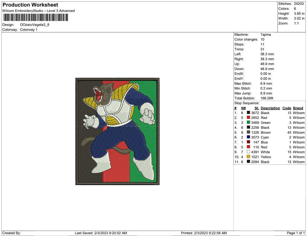The image size is (307, 236).
Task: Click 'Printed: 2/3/2023 9:22:58 AM' footer text
Action: (x=204, y=233)
